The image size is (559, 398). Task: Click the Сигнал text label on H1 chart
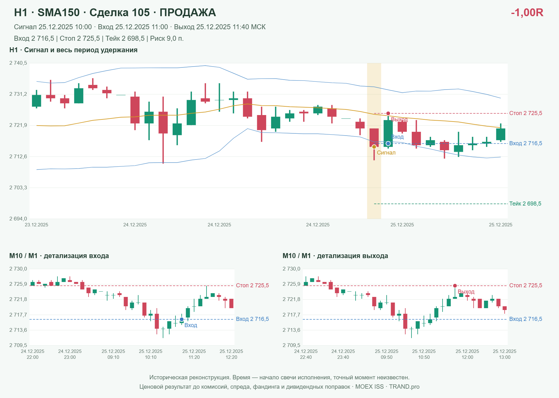pyautogui.click(x=386, y=153)
